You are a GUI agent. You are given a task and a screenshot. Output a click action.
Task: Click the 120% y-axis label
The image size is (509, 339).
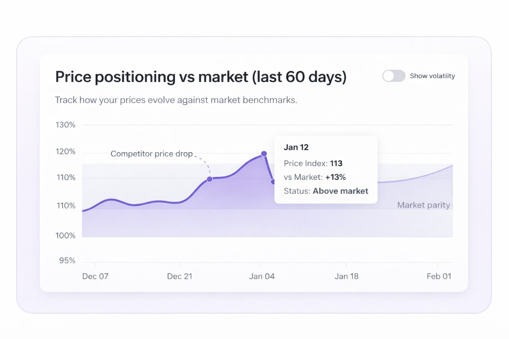click(66, 152)
